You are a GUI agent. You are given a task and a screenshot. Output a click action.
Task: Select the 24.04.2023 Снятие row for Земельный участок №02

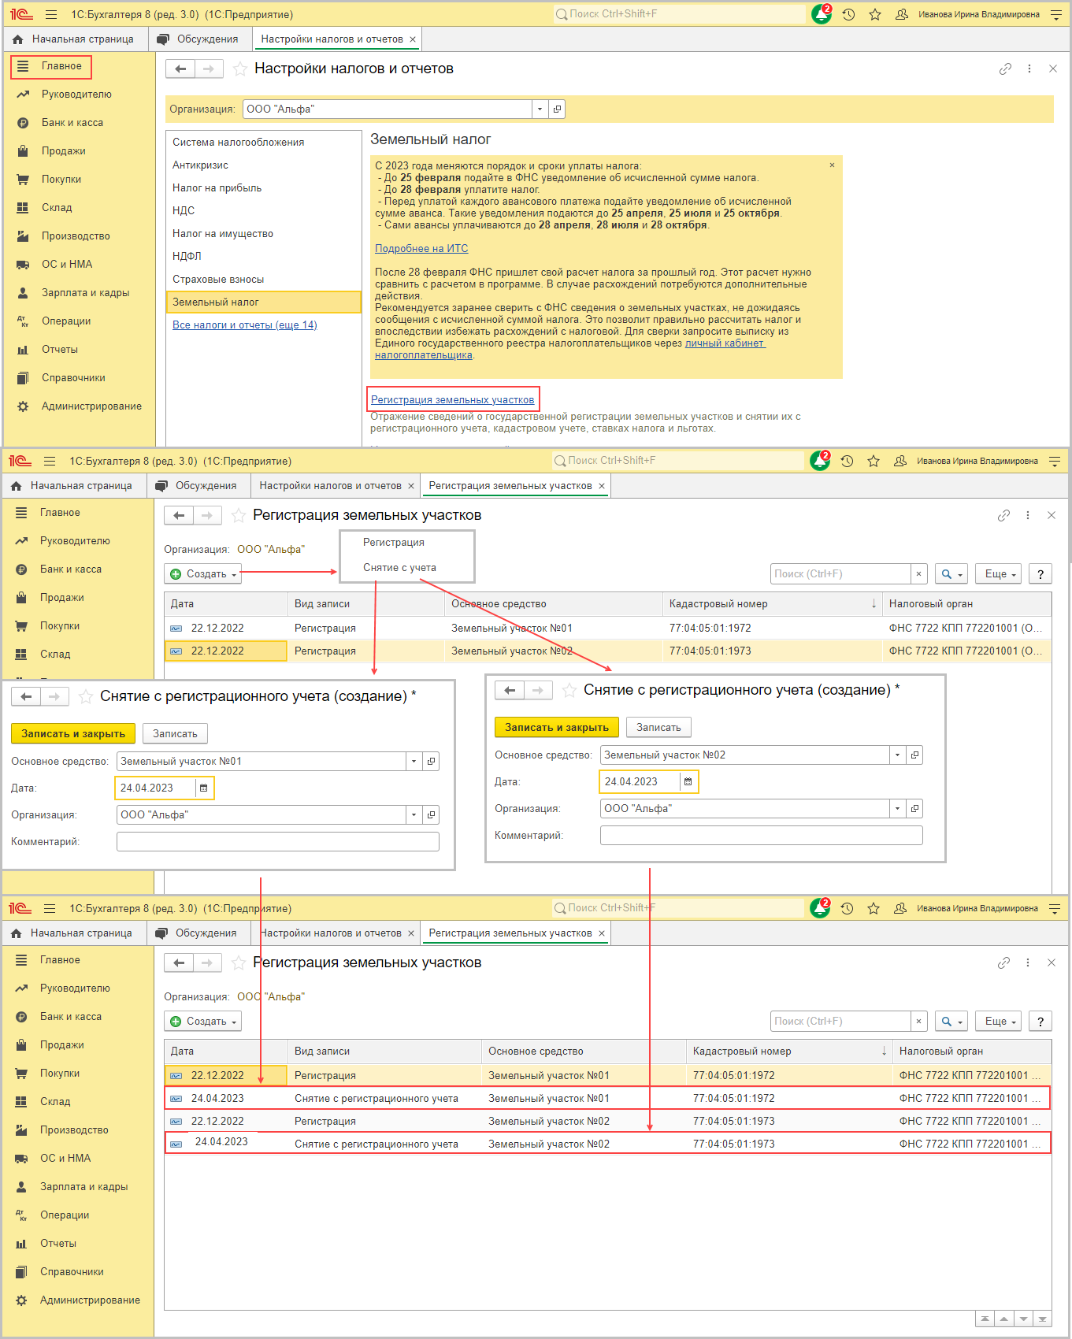pyautogui.click(x=608, y=1144)
